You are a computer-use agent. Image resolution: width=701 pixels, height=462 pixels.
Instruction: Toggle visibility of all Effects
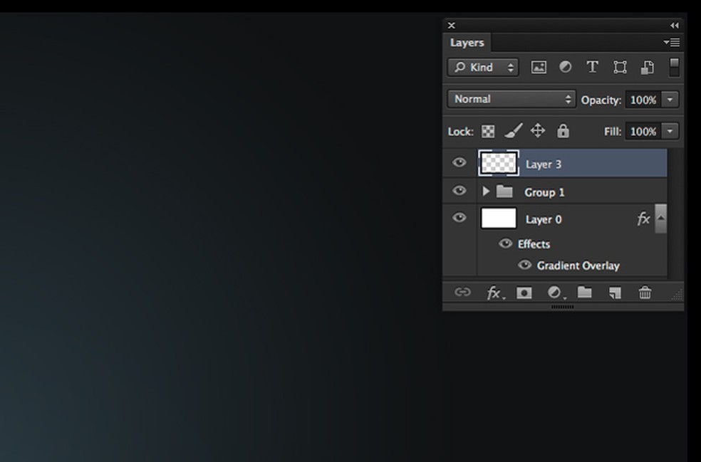click(x=505, y=243)
